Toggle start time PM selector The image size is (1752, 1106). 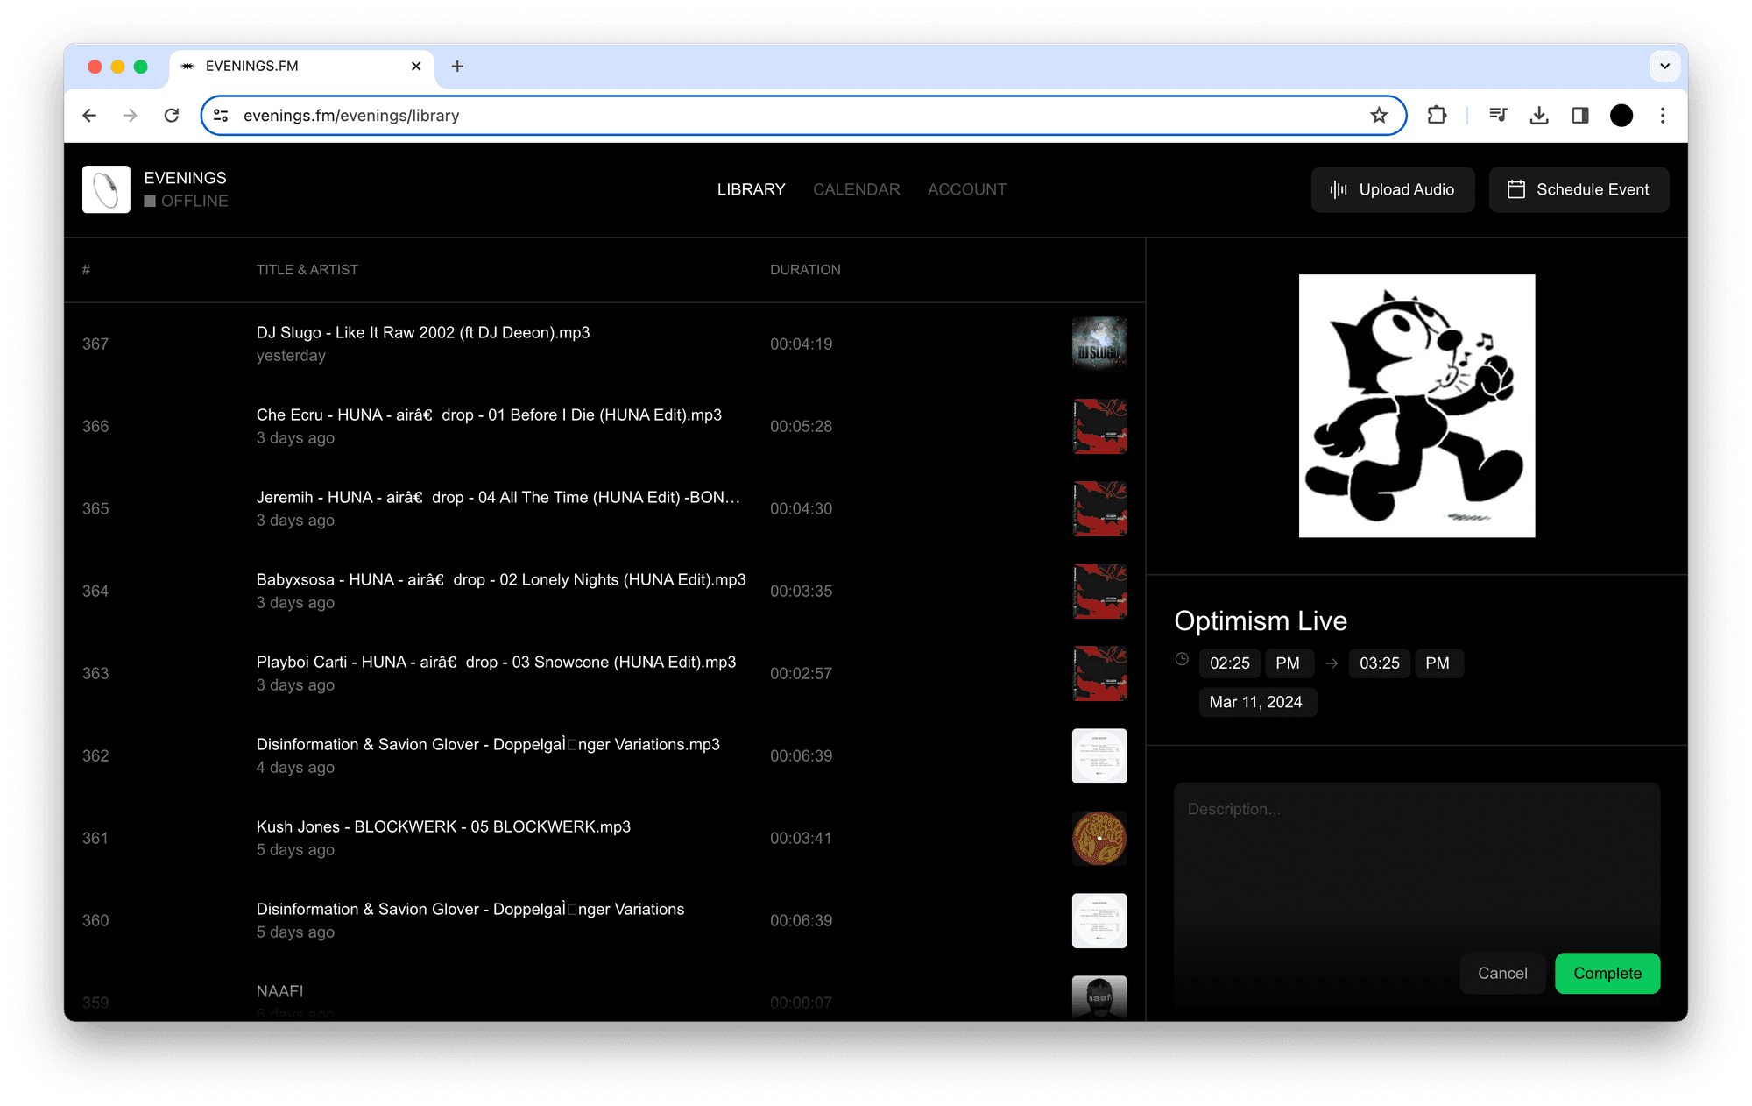[1288, 663]
